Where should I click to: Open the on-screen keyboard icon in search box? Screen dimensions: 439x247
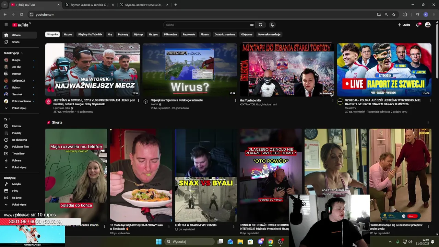252,25
